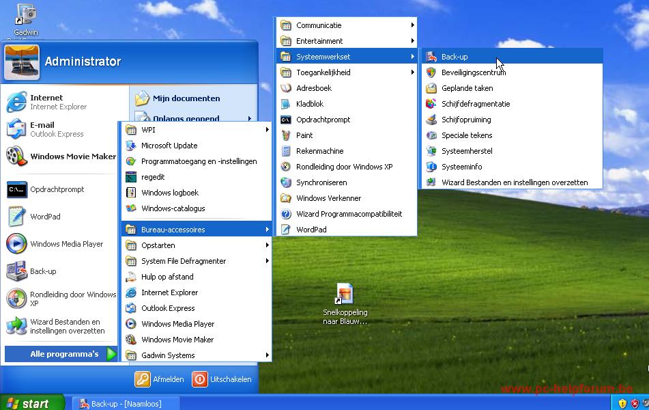The image size is (649, 410).
Task: Start regedit from the programs menu
Action: tap(197, 177)
